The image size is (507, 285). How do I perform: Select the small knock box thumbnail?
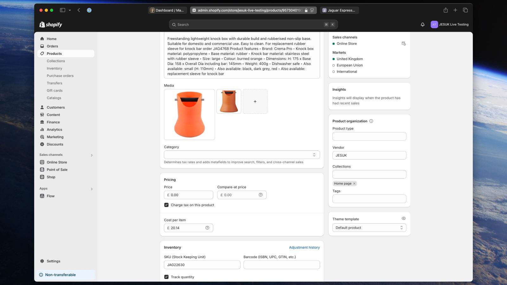[229, 101]
